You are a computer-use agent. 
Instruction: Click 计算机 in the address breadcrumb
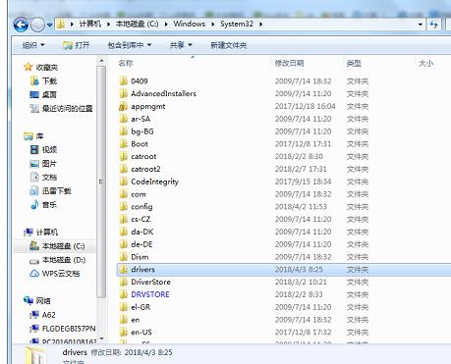(90, 24)
